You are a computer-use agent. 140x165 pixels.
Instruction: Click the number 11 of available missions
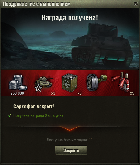pos(91,140)
